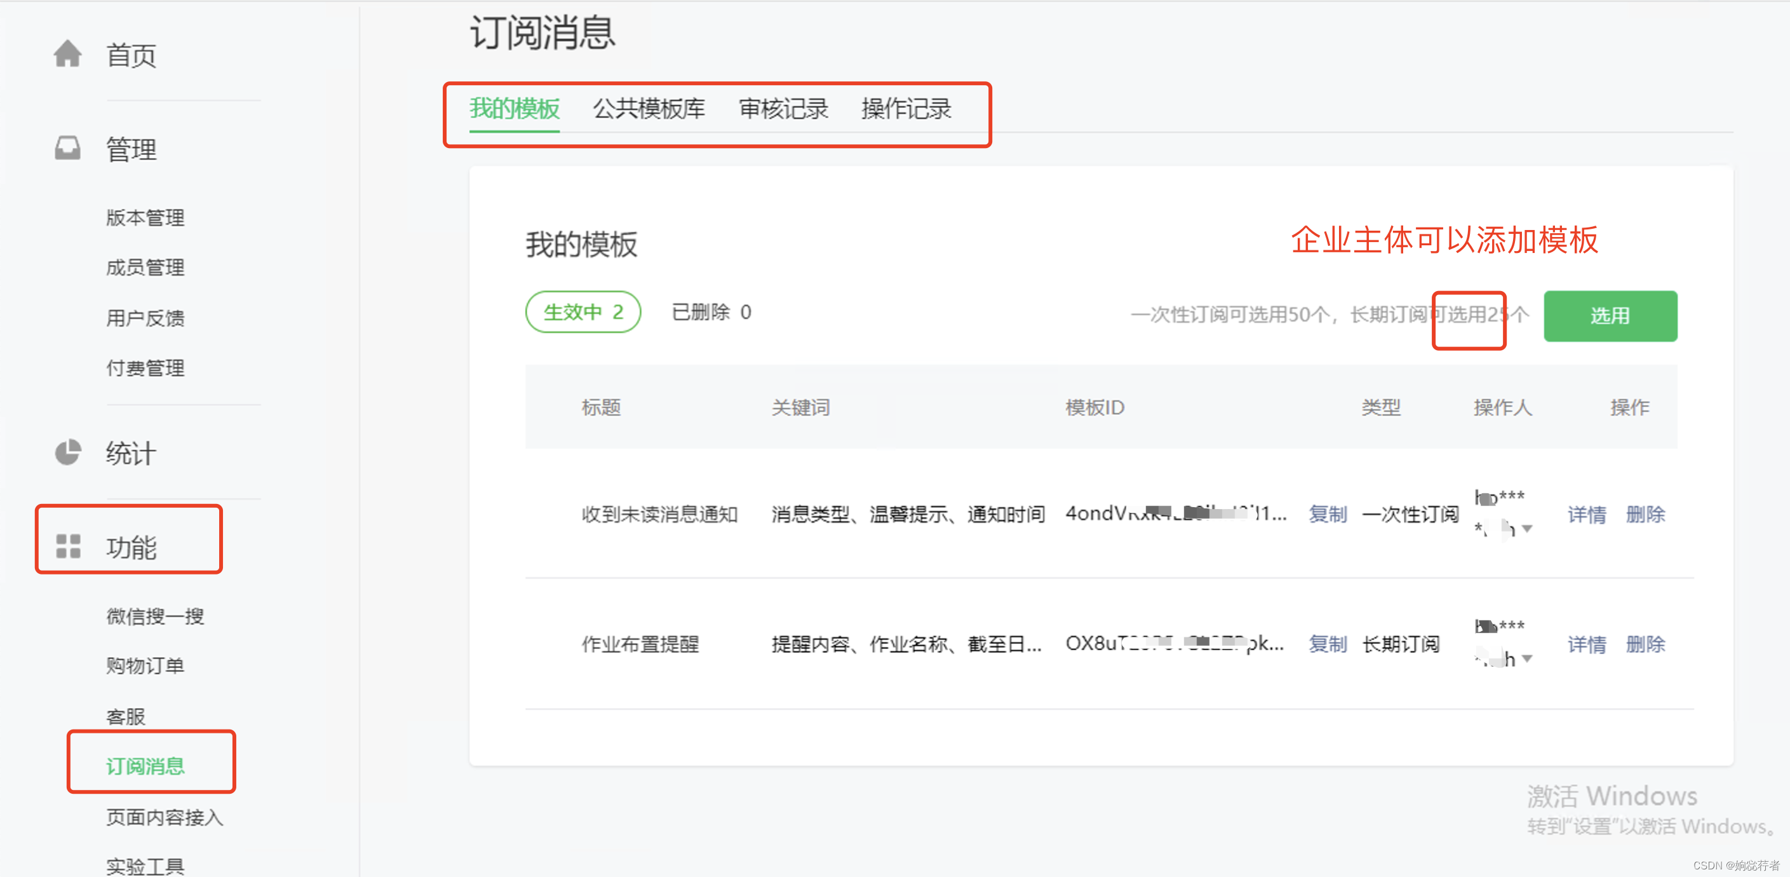The width and height of the screenshot is (1790, 877).
Task: Click the green 选用 button
Action: [1610, 316]
